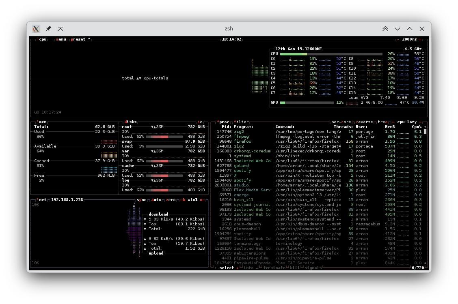
Task: Select the ffmpeg process row
Action: click(318, 137)
